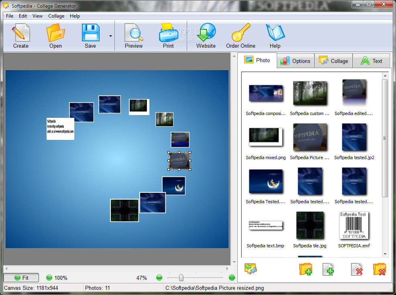
Task: Select the white text photo on canvas
Action: [x=60, y=129]
